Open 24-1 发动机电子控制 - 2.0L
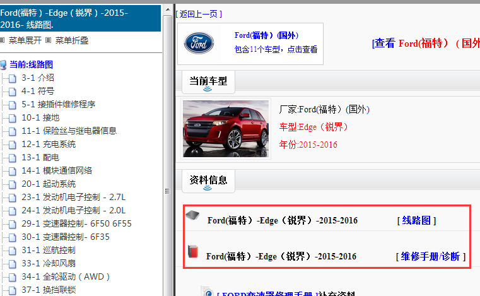Image resolution: width=480 pixels, height=296 pixels. 73,210
